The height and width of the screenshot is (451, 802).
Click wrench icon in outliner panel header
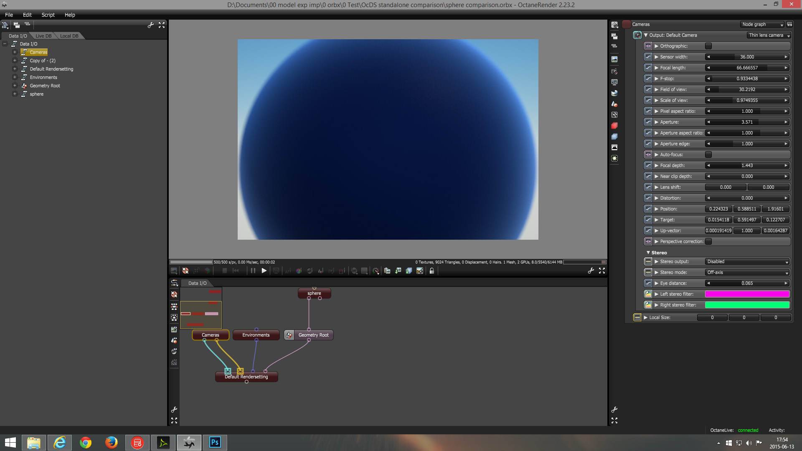tap(151, 25)
